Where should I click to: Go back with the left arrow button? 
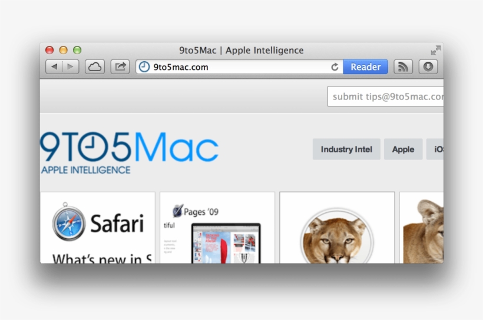tap(54, 67)
